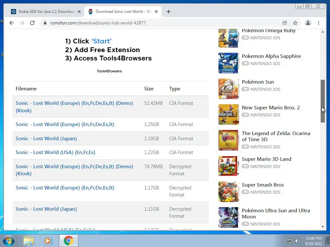Close the Nokia SDK tab
This screenshot has width=330, height=247.
click(79, 12)
